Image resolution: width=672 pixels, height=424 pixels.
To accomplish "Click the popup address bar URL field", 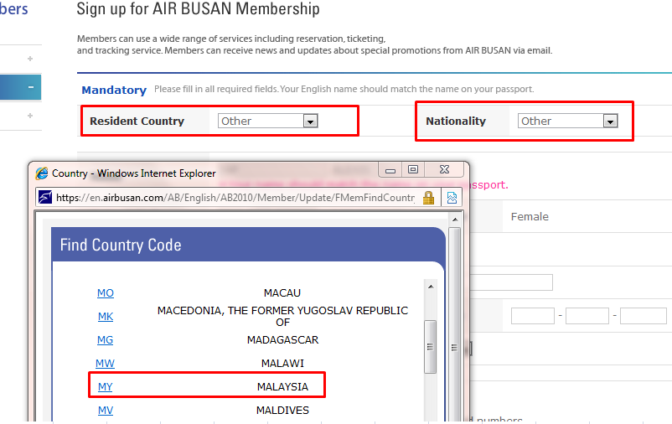I will tap(235, 198).
